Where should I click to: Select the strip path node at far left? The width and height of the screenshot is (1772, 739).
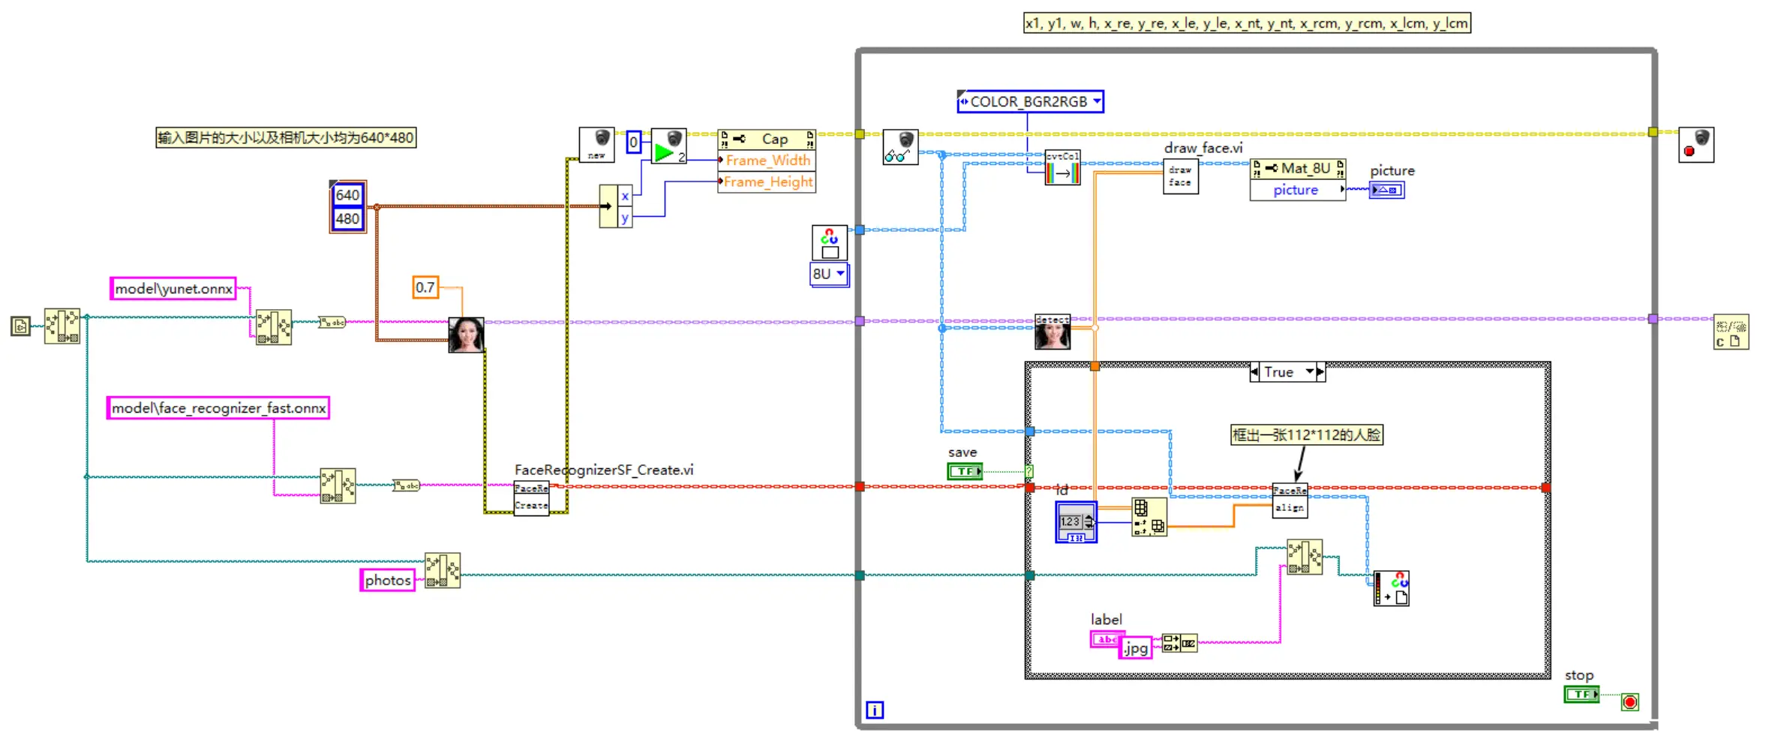point(62,326)
